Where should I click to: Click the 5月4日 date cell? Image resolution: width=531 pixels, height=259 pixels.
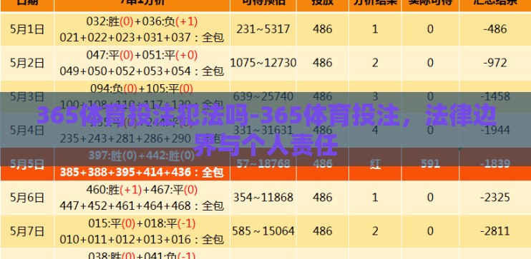[27, 130]
